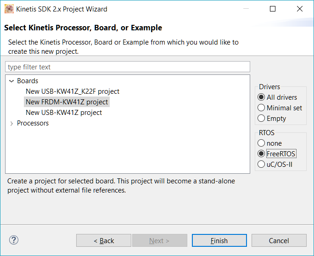
Task: Collapse the Boards tree node
Action: [x=11, y=81]
